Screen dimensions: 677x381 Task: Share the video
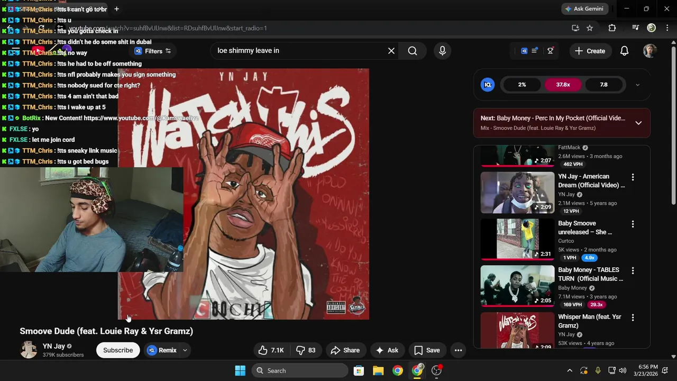(345, 350)
